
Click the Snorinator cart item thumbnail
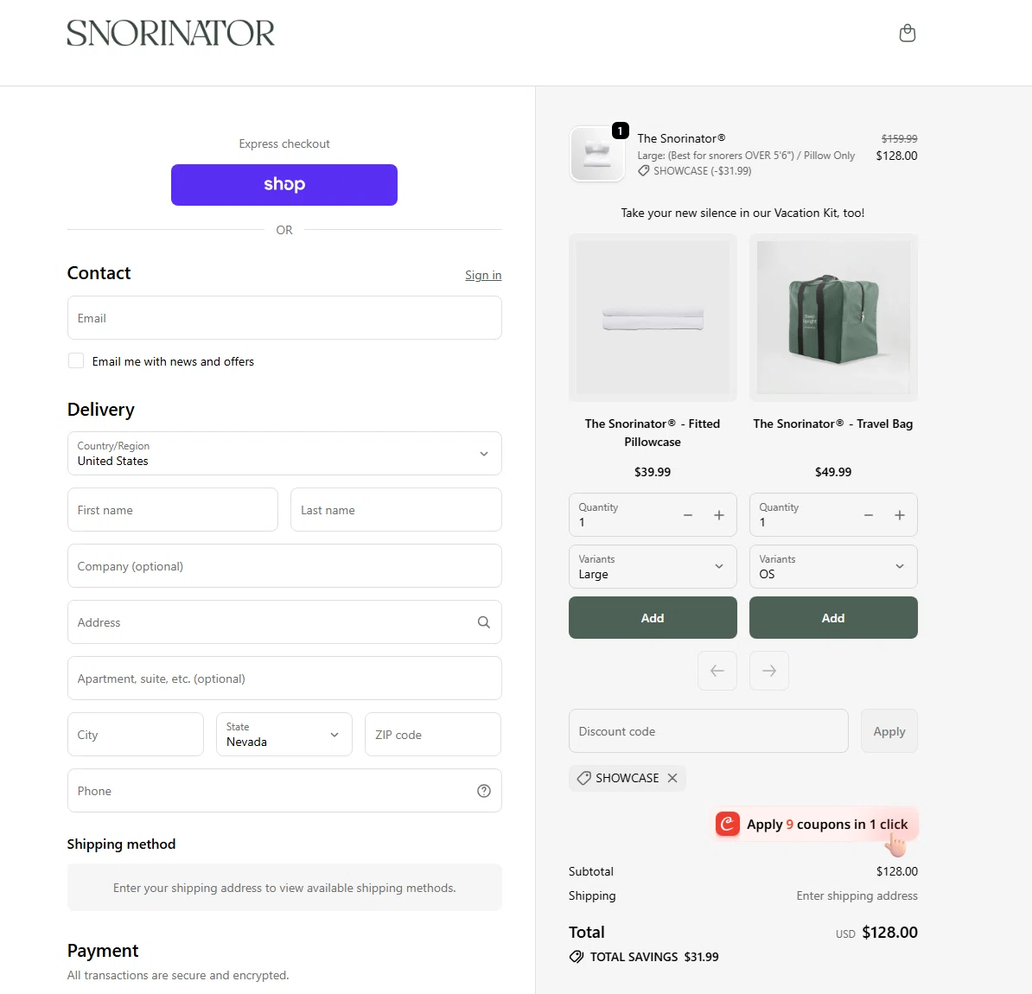597,154
